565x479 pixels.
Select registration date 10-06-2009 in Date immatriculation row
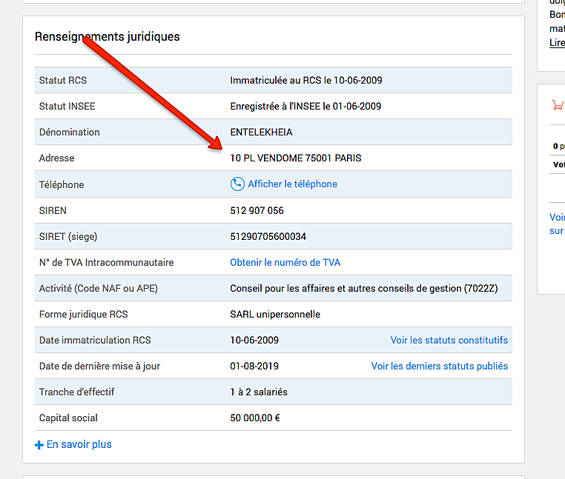pos(254,340)
